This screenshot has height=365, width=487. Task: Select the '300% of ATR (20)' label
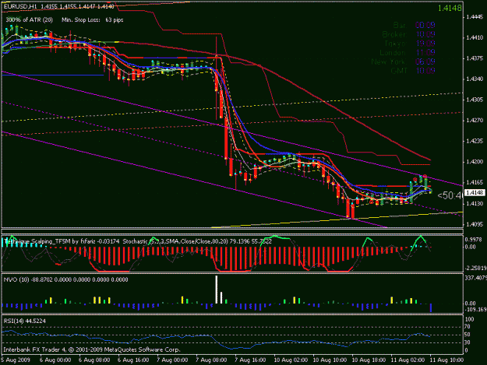[x=29, y=20]
